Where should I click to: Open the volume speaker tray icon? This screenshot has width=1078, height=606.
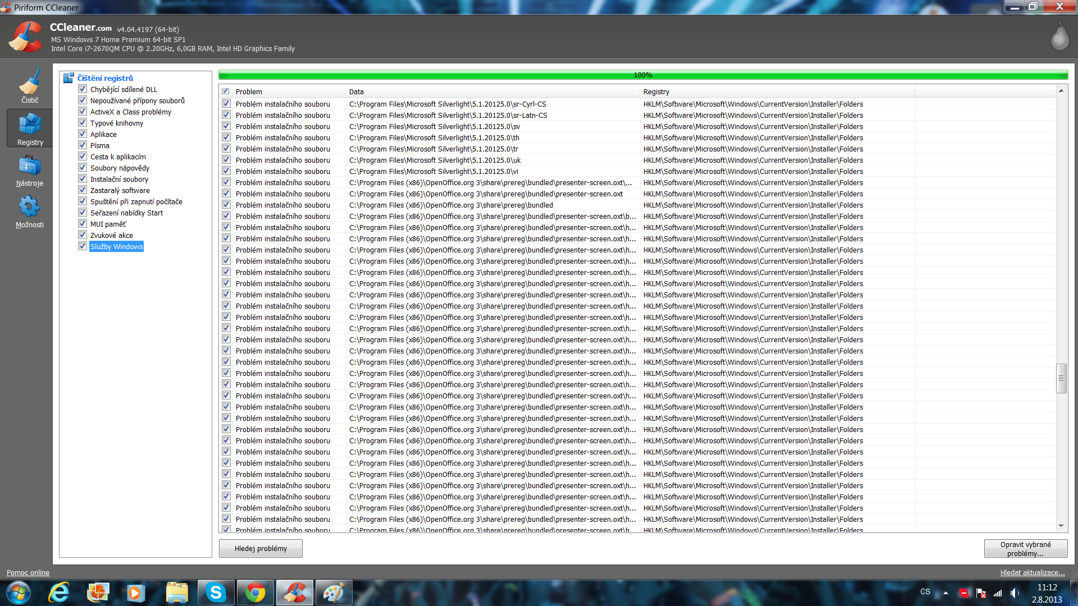click(x=1015, y=593)
